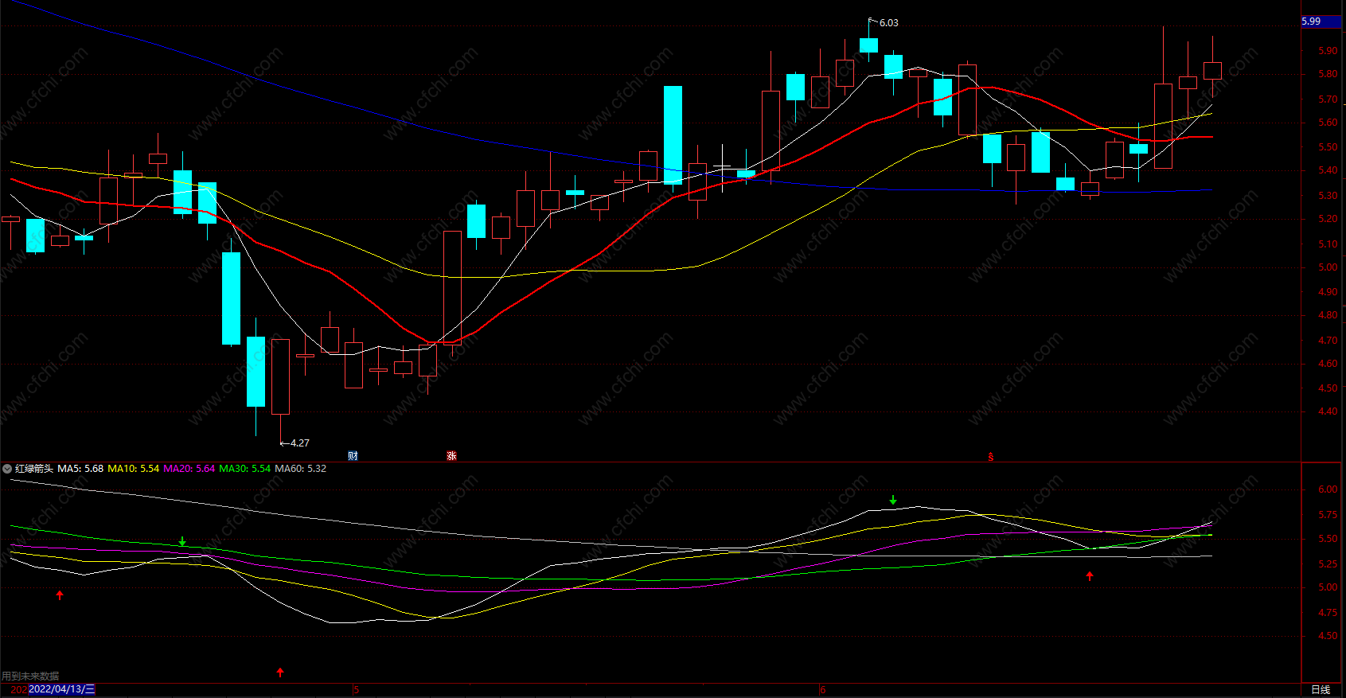Click the highlighted 2022/04/13/三 date label
This screenshot has height=698, width=1346.
pyautogui.click(x=62, y=689)
